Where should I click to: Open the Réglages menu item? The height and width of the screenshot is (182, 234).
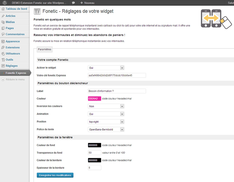[x=12, y=66]
